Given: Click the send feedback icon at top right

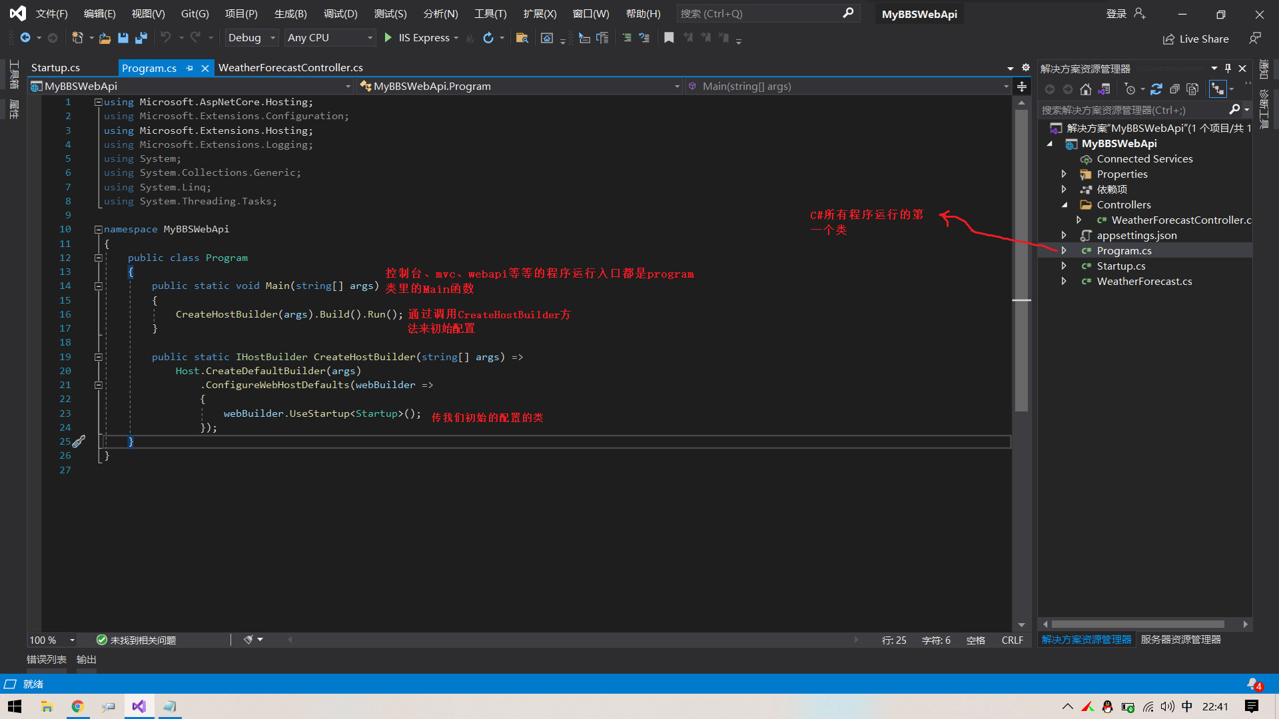Looking at the screenshot, I should coord(1255,39).
